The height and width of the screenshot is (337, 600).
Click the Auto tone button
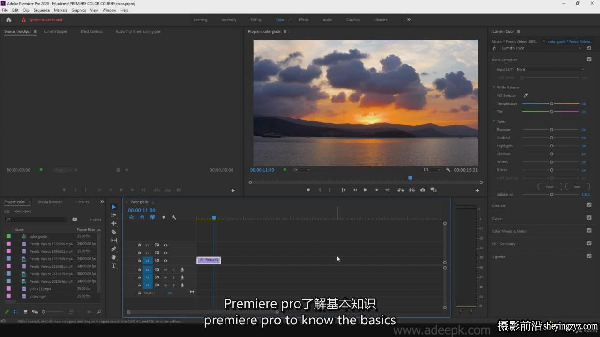coord(577,187)
